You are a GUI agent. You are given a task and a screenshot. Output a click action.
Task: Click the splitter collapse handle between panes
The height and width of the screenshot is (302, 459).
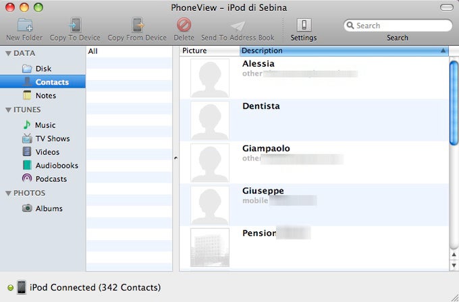coord(175,158)
